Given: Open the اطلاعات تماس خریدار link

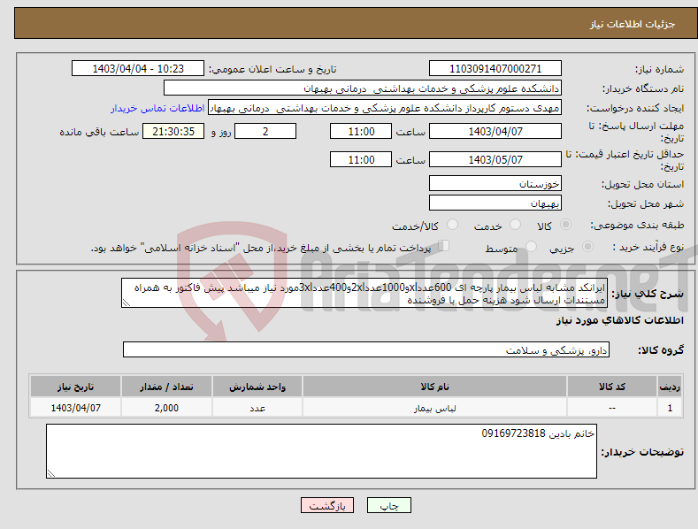Looking at the screenshot, I should 157,108.
